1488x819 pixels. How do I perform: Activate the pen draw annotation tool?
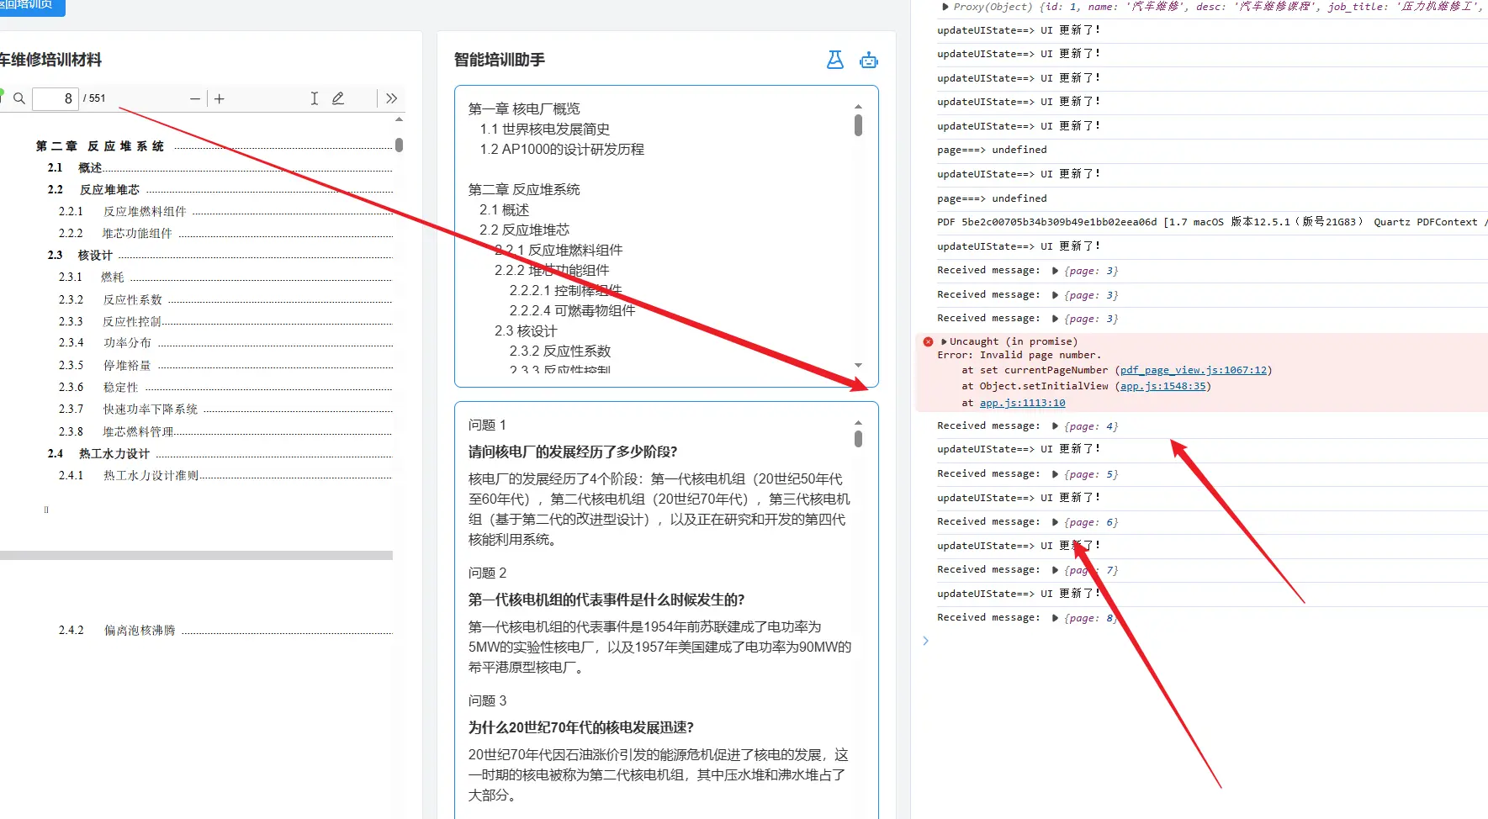tap(338, 98)
